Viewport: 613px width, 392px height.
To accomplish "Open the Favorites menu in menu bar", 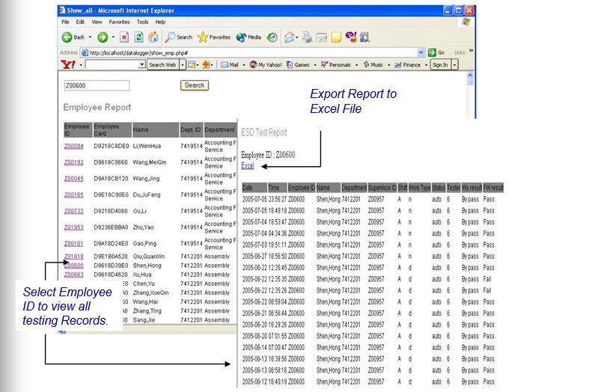I will coord(119,22).
